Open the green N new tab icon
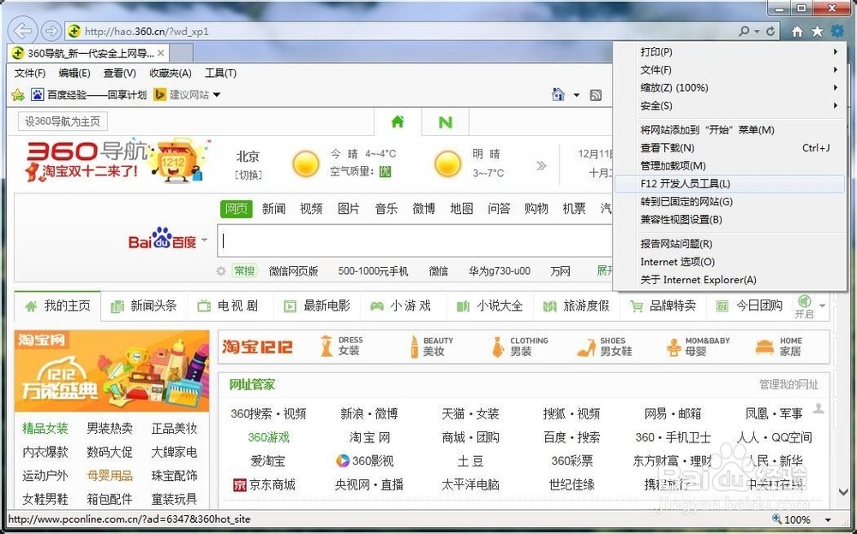 tap(445, 122)
